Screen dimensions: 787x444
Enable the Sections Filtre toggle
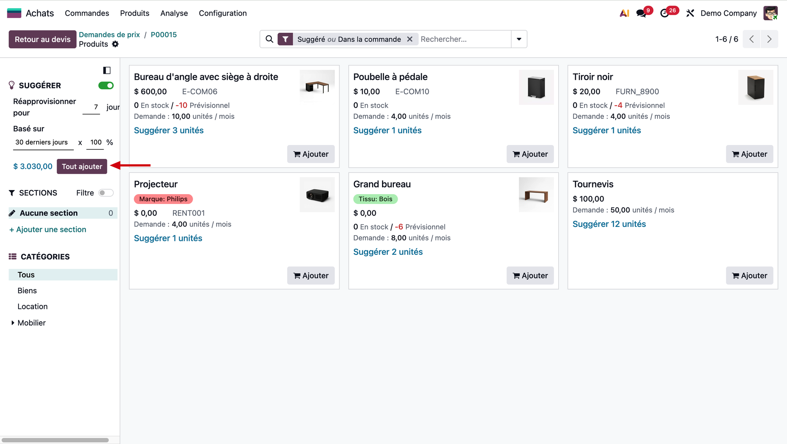tap(106, 193)
